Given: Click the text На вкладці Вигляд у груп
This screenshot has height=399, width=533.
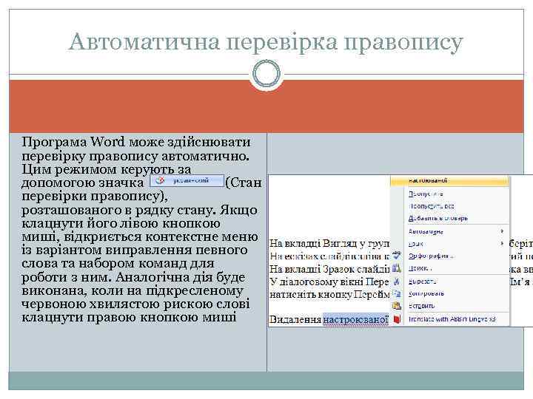Looking at the screenshot, I should [x=329, y=244].
